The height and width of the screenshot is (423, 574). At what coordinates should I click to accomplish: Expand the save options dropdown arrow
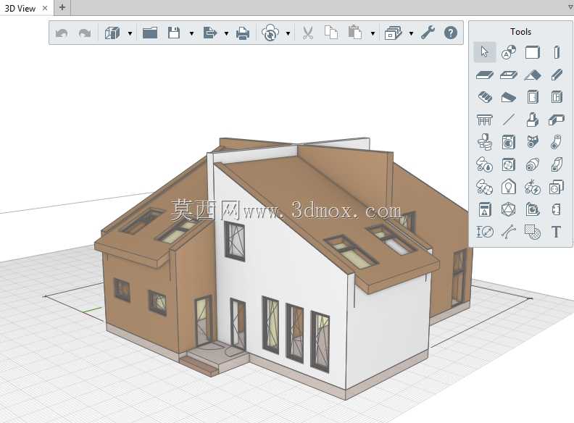click(x=191, y=33)
